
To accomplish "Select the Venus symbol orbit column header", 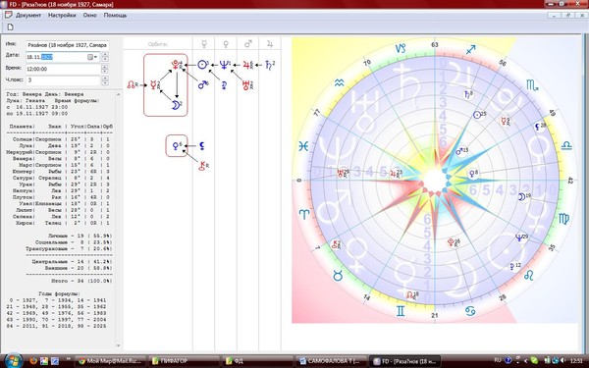I will tap(226, 44).
